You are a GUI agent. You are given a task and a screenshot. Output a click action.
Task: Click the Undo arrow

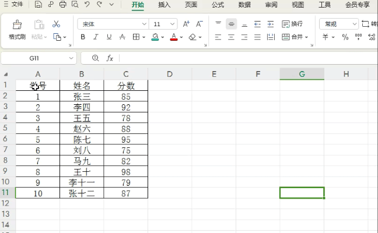(87, 4)
